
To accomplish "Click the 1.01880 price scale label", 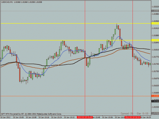I will [155, 36].
